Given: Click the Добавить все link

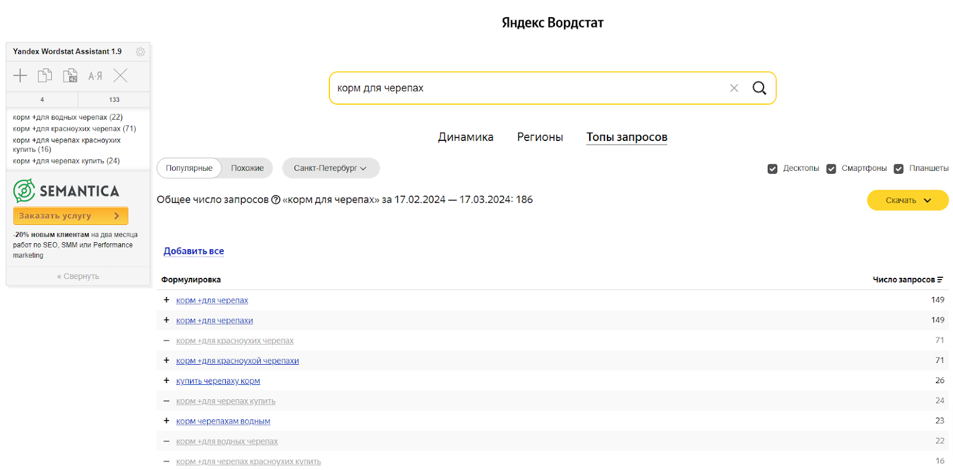Looking at the screenshot, I should tap(194, 251).
